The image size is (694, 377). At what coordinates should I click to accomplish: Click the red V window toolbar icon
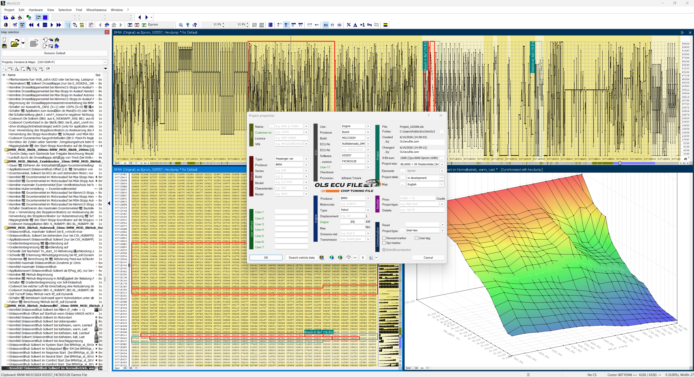[137, 25]
